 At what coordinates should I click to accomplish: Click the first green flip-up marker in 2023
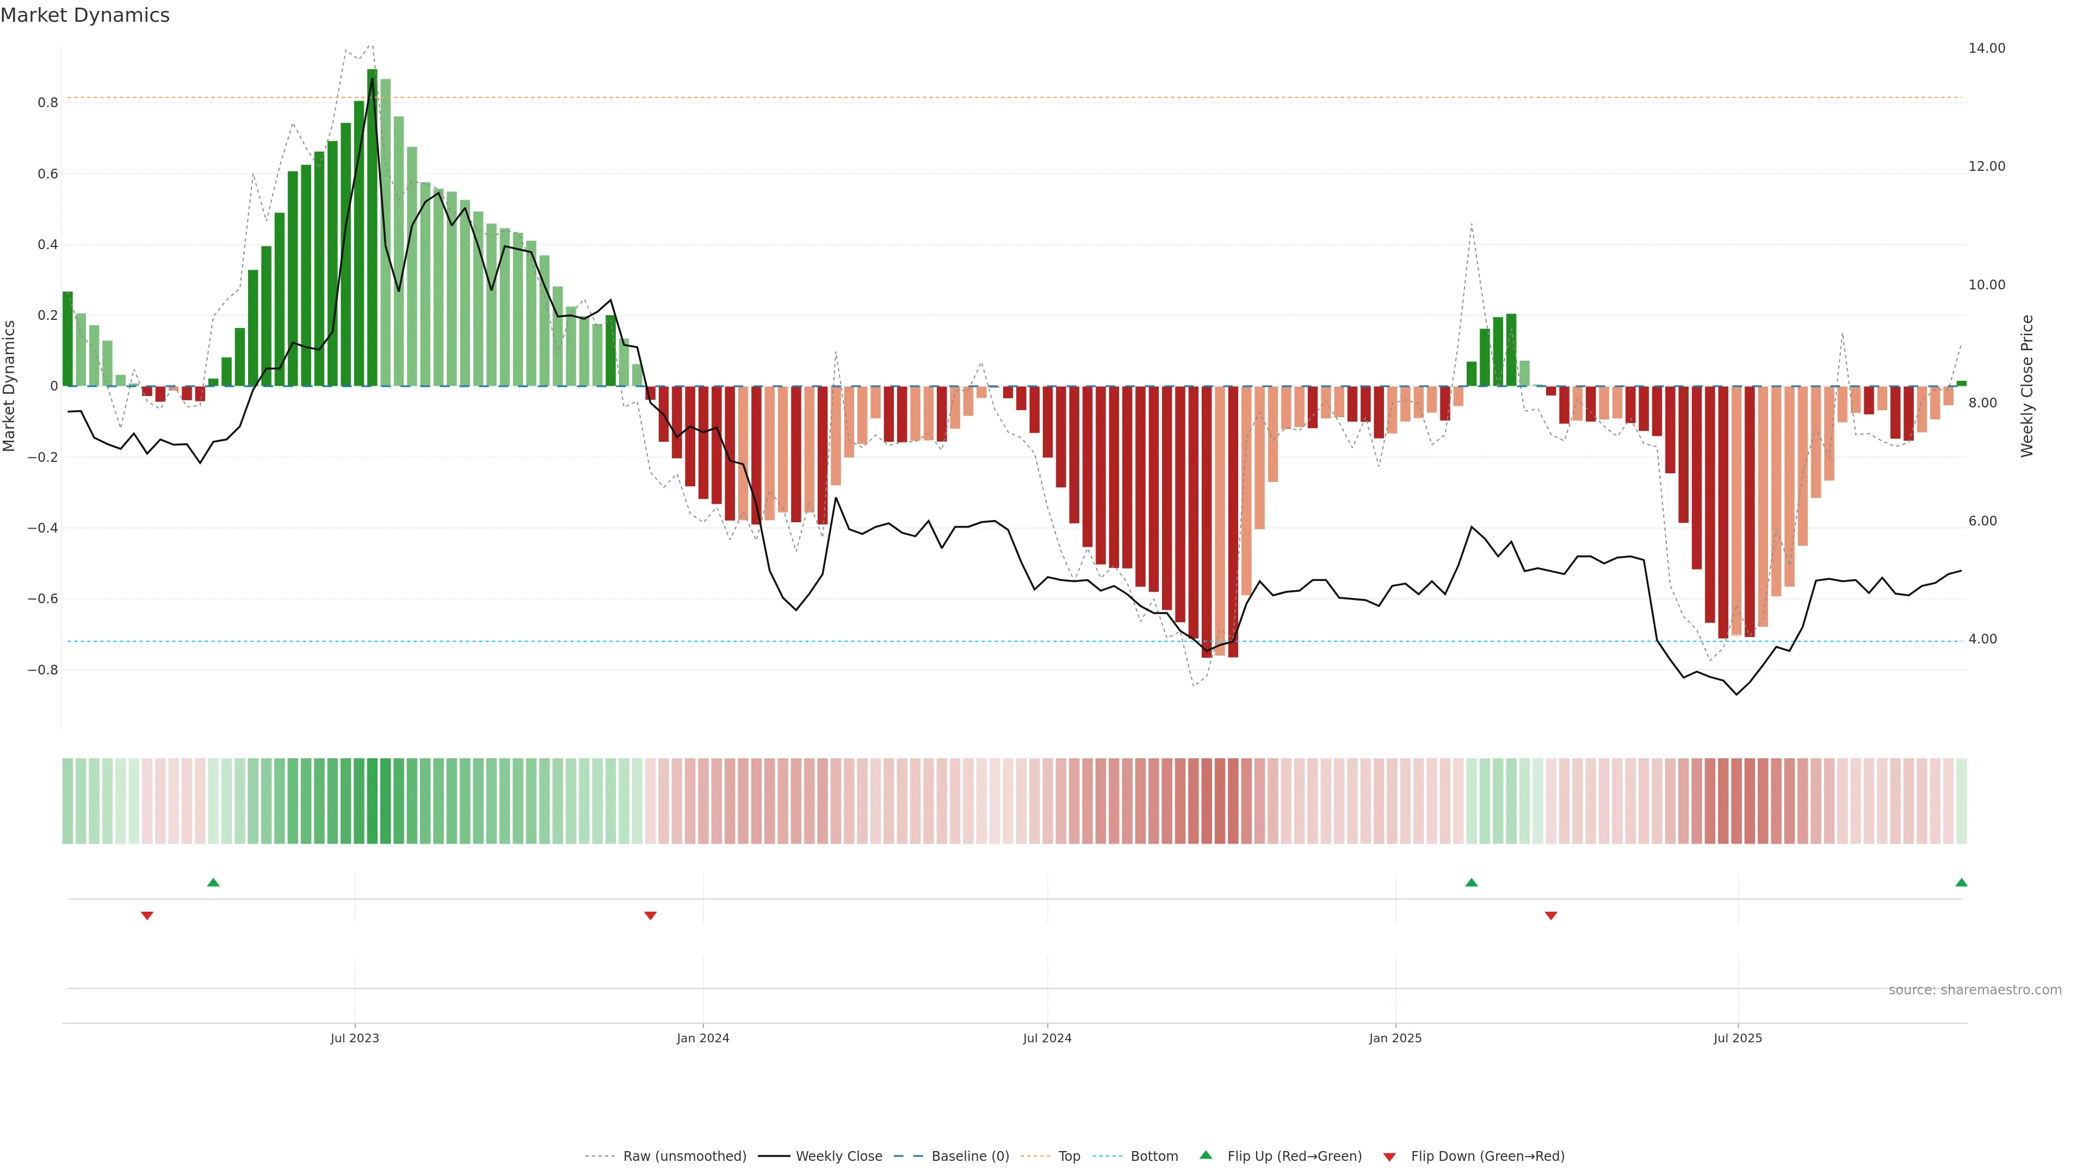coord(213,882)
